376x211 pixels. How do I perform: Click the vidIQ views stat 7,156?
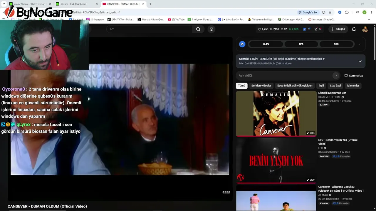point(274,29)
